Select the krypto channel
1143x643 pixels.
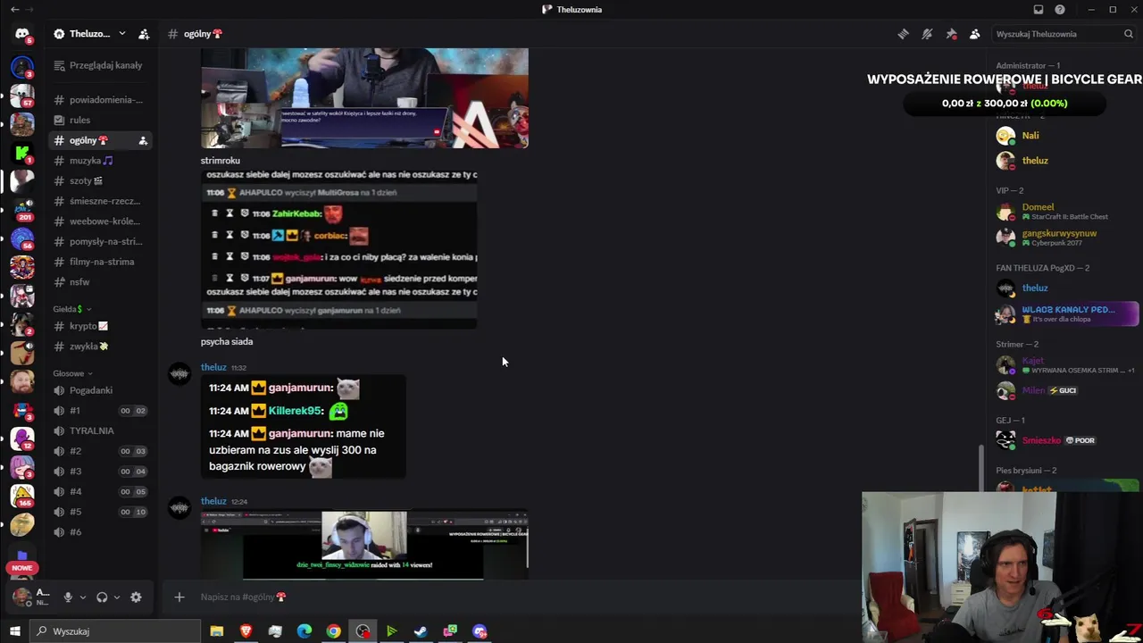pyautogui.click(x=100, y=326)
